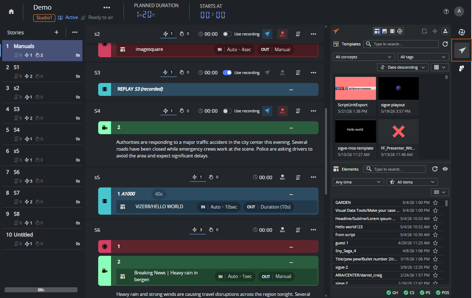Select the sigve-playout template thumbnail
472x298 pixels.
coord(398,88)
